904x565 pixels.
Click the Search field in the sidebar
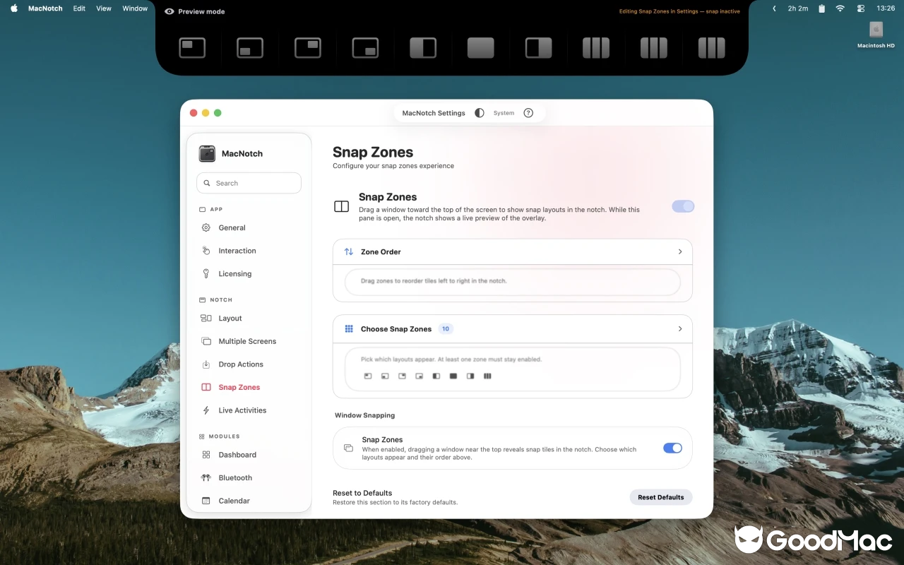[x=249, y=182]
